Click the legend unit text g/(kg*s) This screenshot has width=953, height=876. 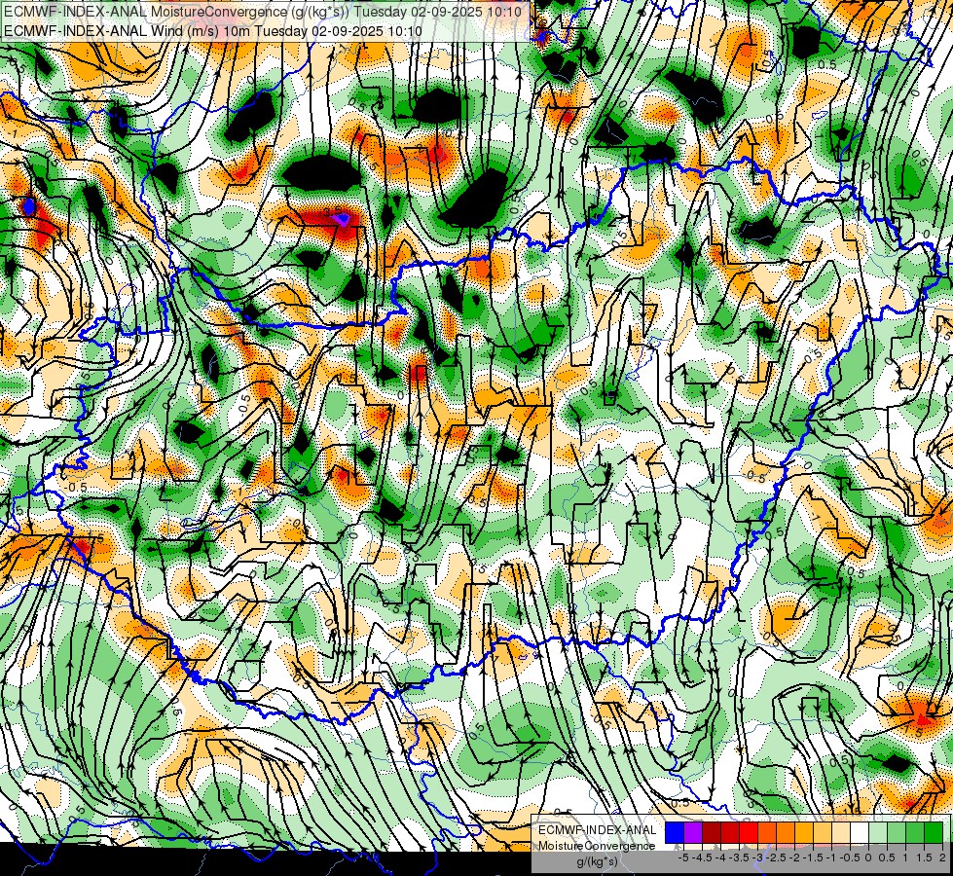coord(598,861)
